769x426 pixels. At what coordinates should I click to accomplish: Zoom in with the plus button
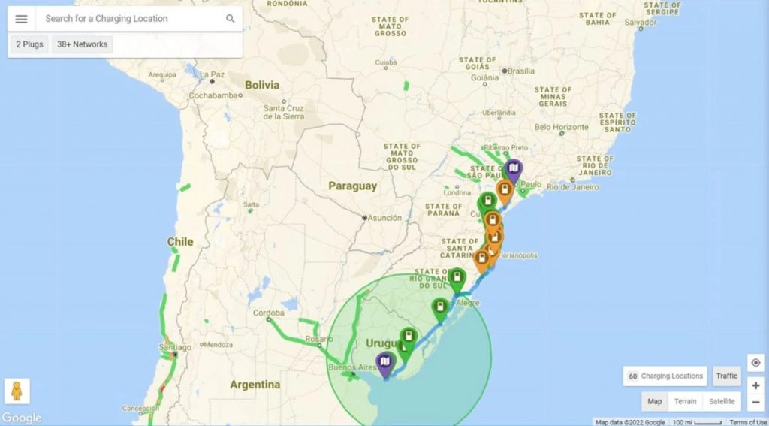(755, 385)
